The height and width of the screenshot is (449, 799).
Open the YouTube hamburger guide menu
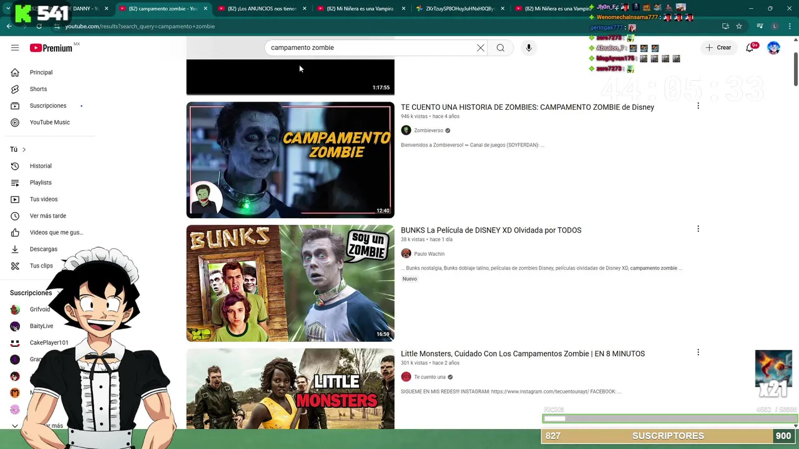[15, 48]
